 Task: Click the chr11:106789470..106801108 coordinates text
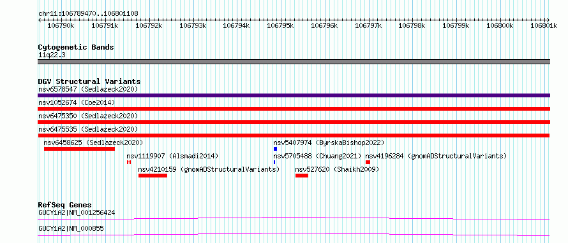point(88,14)
